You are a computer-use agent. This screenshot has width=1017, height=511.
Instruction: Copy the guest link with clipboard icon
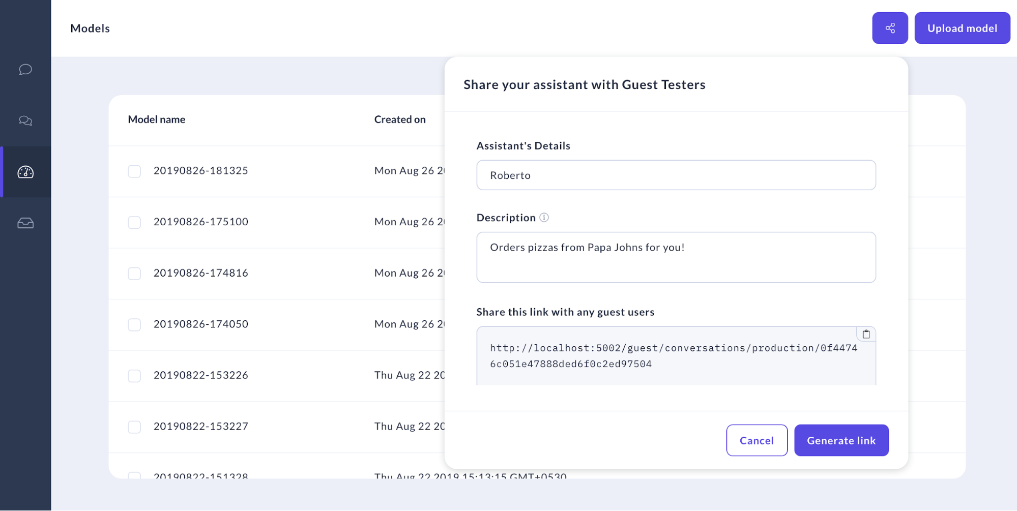click(866, 334)
